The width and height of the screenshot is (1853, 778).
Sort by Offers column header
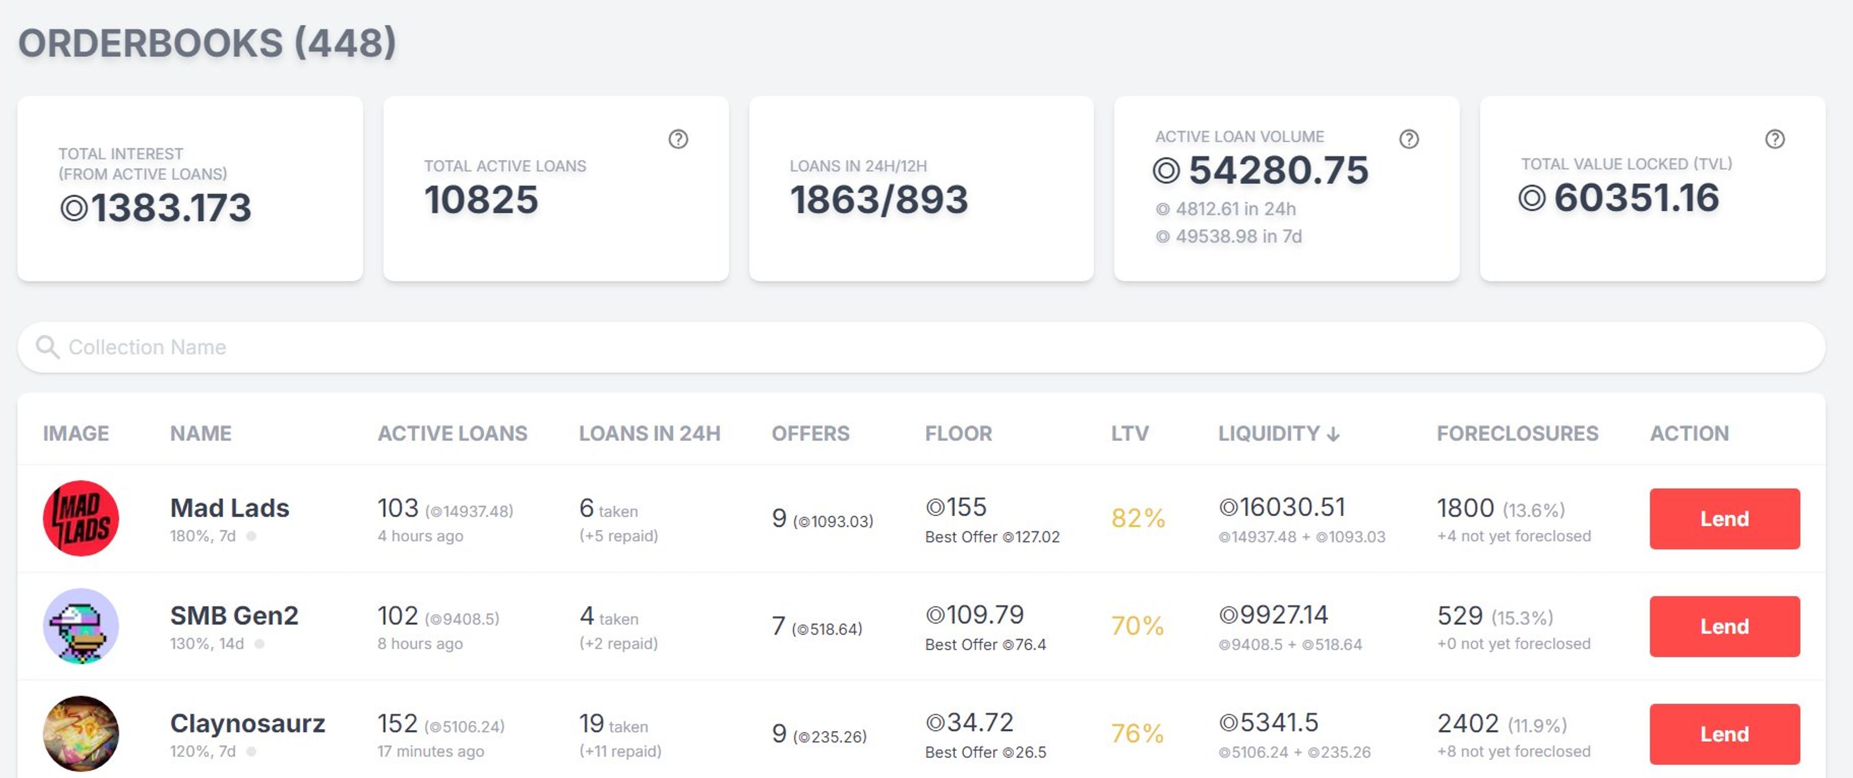[x=810, y=434]
